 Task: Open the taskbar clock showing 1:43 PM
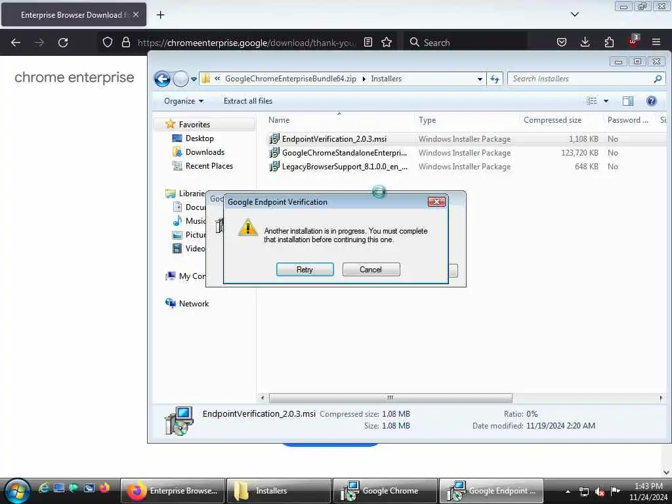pos(648,492)
